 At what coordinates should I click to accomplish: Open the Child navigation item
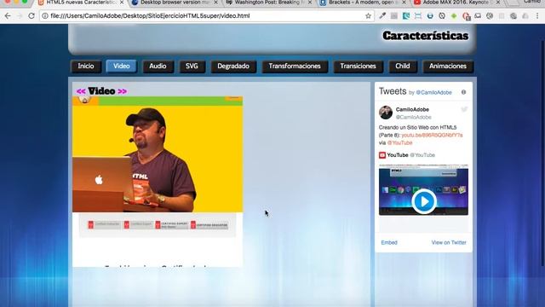tap(403, 67)
